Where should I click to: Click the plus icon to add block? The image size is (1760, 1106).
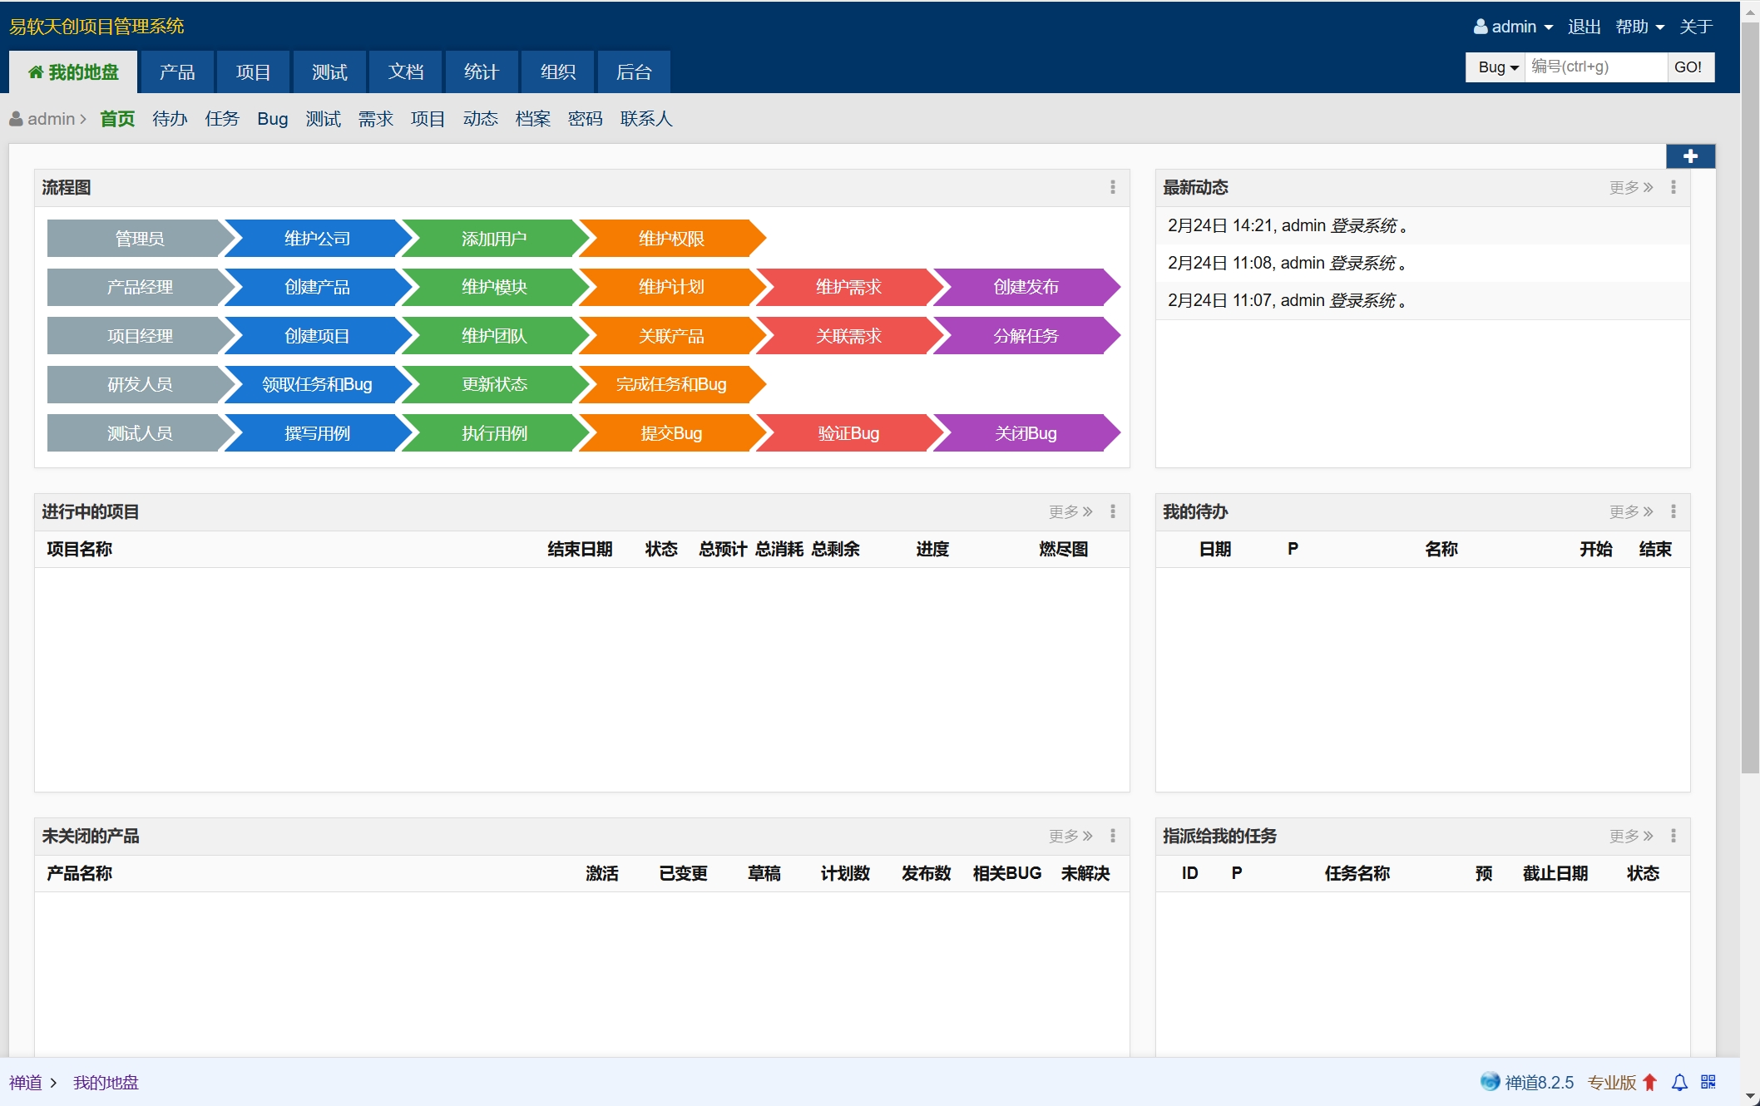click(x=1689, y=156)
